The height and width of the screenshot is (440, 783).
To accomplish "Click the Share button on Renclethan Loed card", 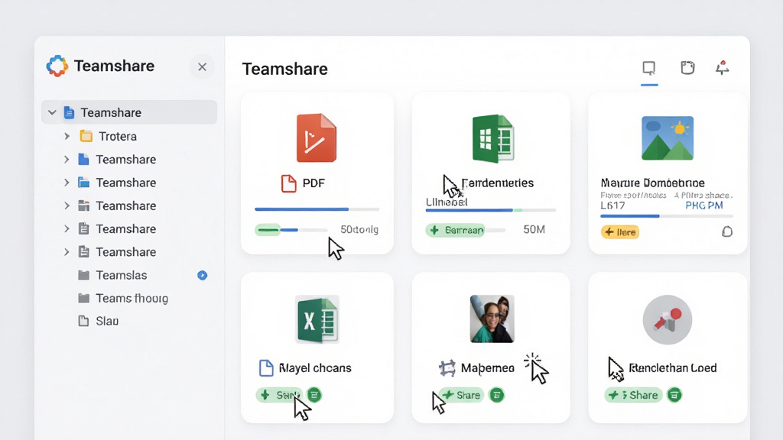I will coord(634,395).
